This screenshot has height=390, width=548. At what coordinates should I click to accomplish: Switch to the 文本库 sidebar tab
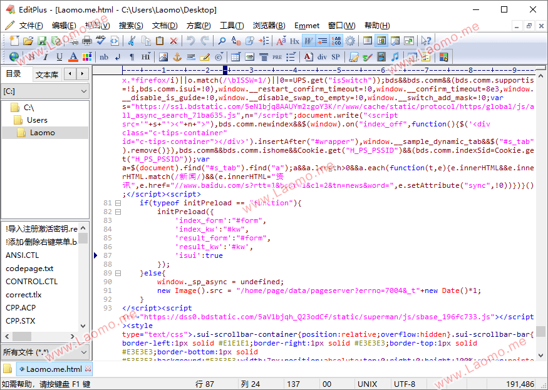[47, 74]
